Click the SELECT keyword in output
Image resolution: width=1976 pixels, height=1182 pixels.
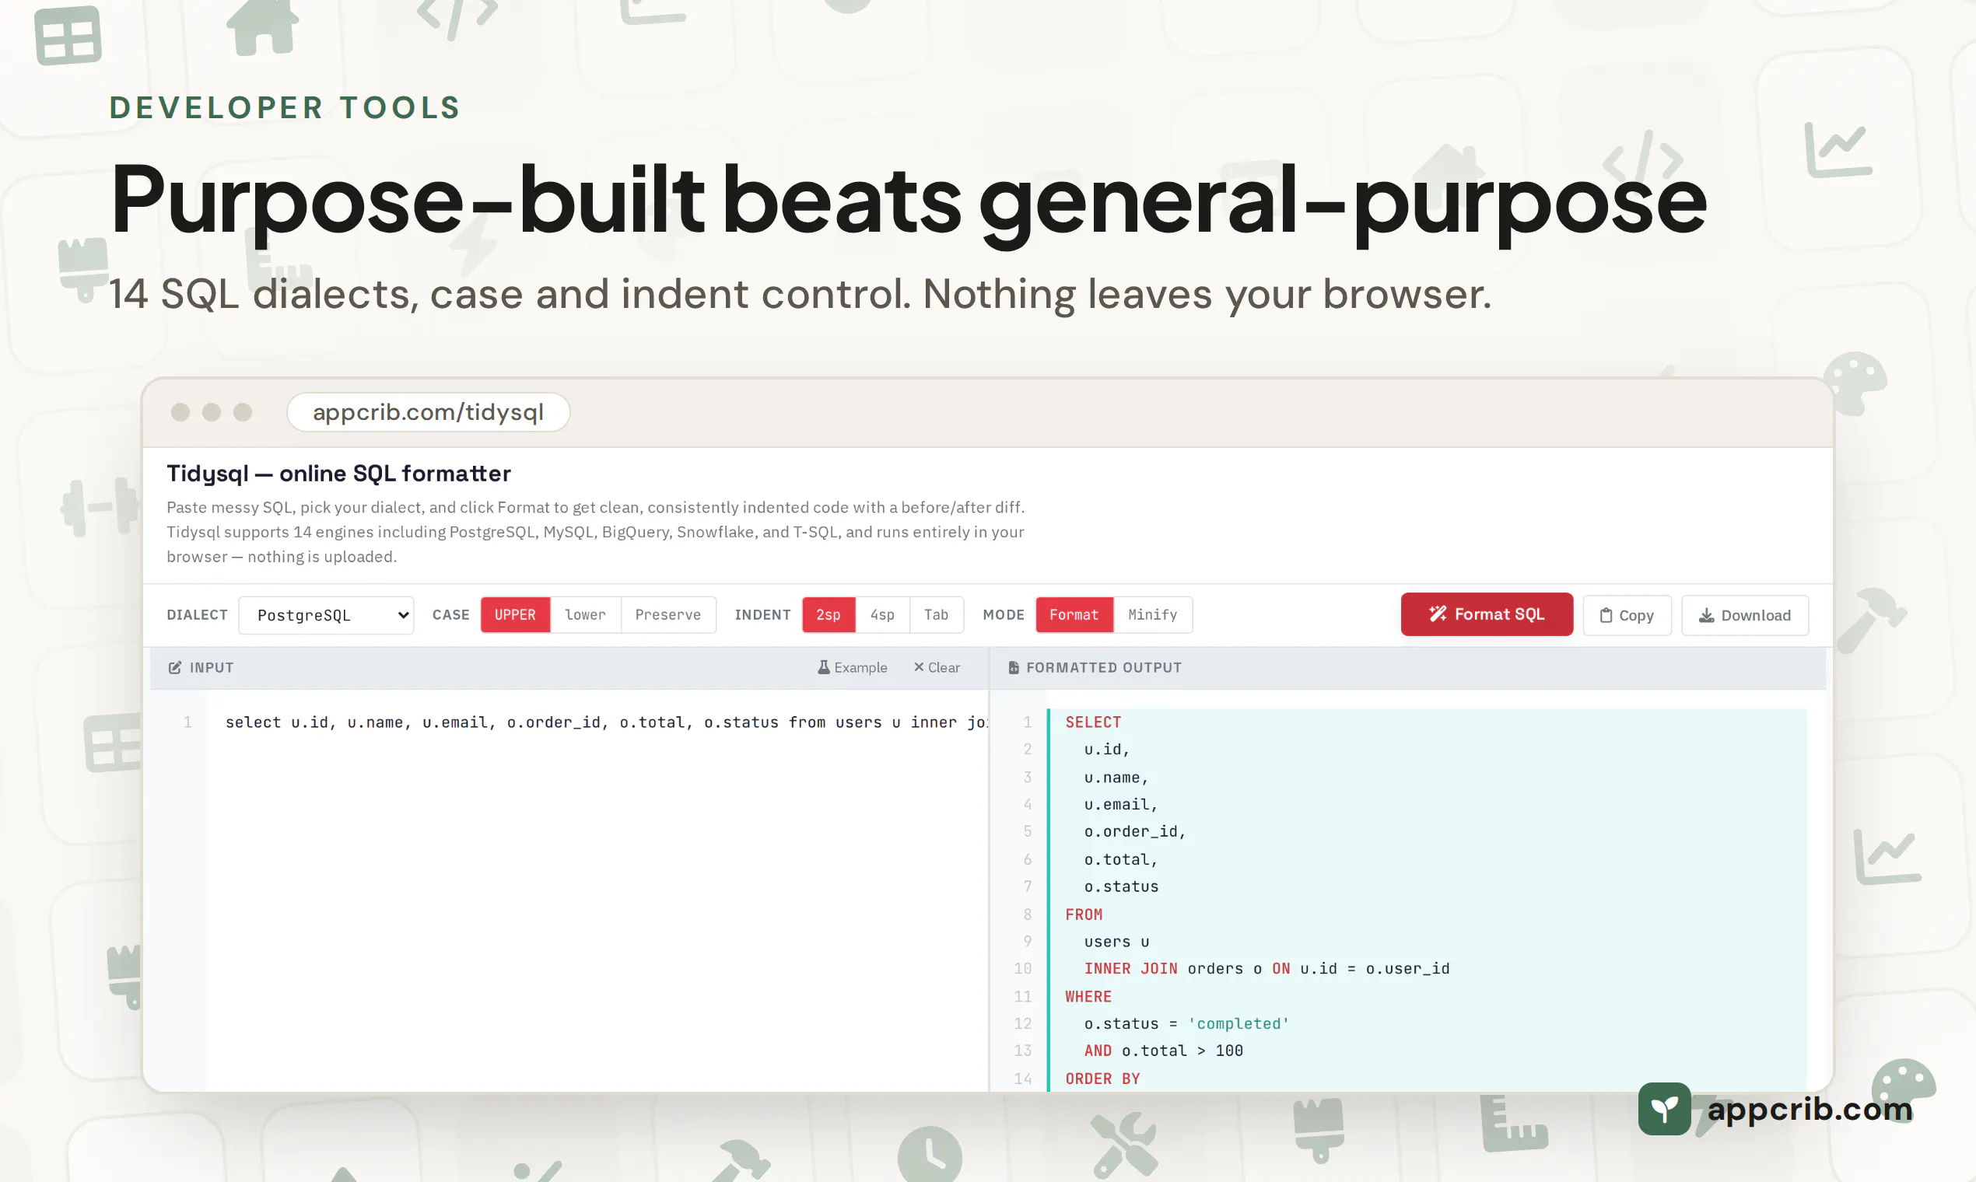click(x=1093, y=722)
